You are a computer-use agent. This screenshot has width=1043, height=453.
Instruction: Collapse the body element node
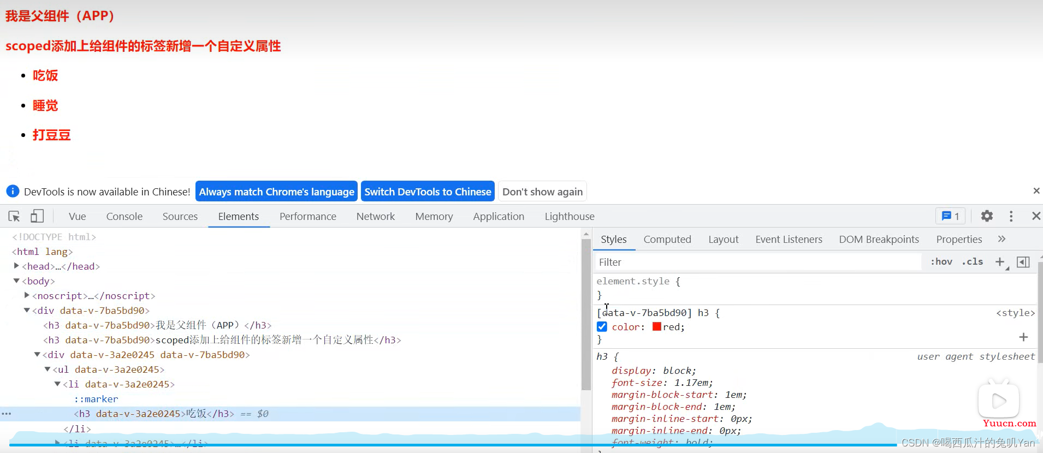pyautogui.click(x=17, y=281)
